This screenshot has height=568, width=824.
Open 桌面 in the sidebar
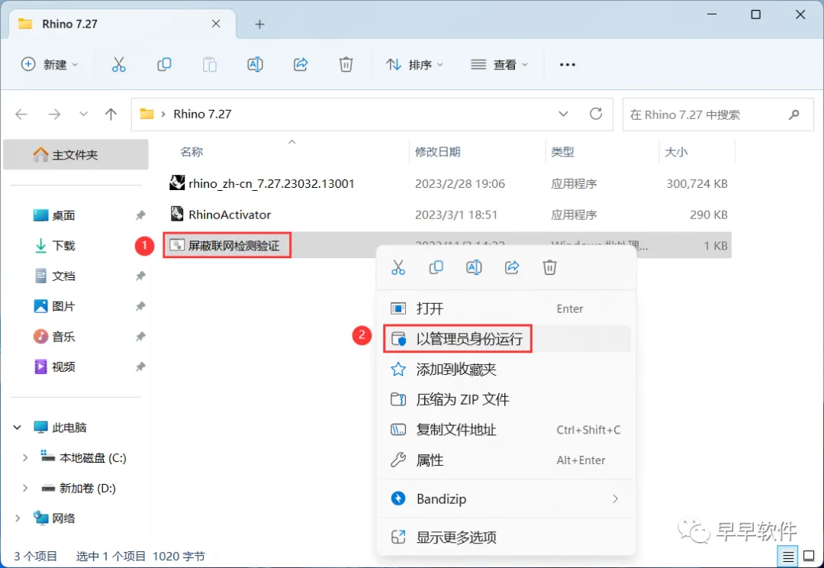(63, 215)
